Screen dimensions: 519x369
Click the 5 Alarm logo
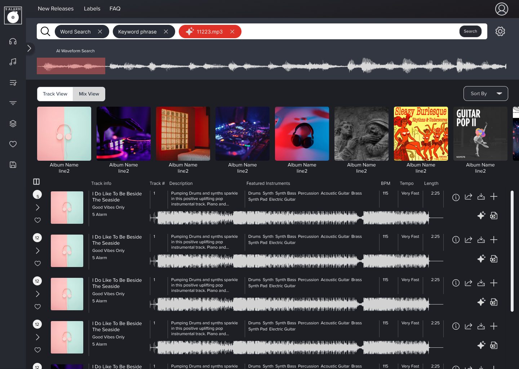(13, 15)
